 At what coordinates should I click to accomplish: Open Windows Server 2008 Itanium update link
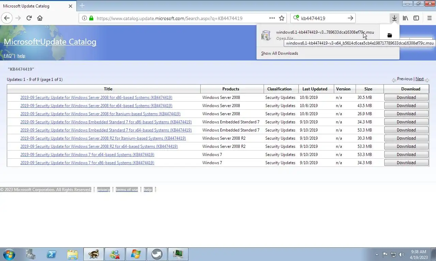click(x=100, y=114)
